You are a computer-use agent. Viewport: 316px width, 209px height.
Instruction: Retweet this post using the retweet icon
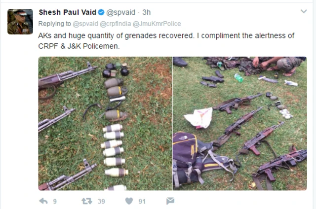tap(87, 201)
